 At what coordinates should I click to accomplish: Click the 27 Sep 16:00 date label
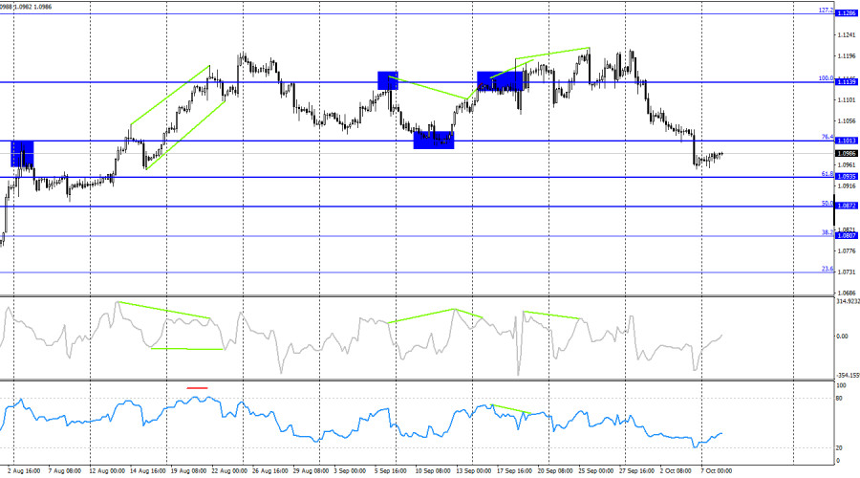(x=636, y=471)
